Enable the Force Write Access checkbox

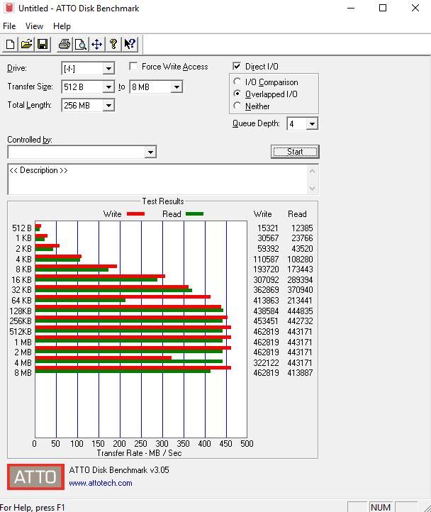click(133, 66)
